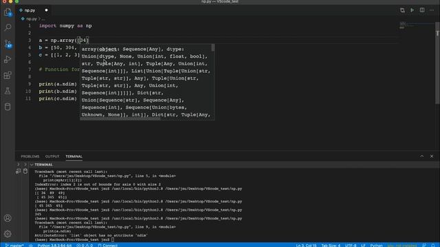
Task: Split the editor to the right
Action: 421,10
